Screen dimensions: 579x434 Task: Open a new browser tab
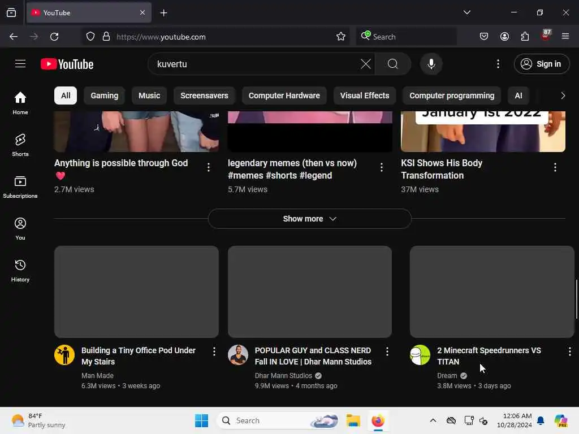163,13
